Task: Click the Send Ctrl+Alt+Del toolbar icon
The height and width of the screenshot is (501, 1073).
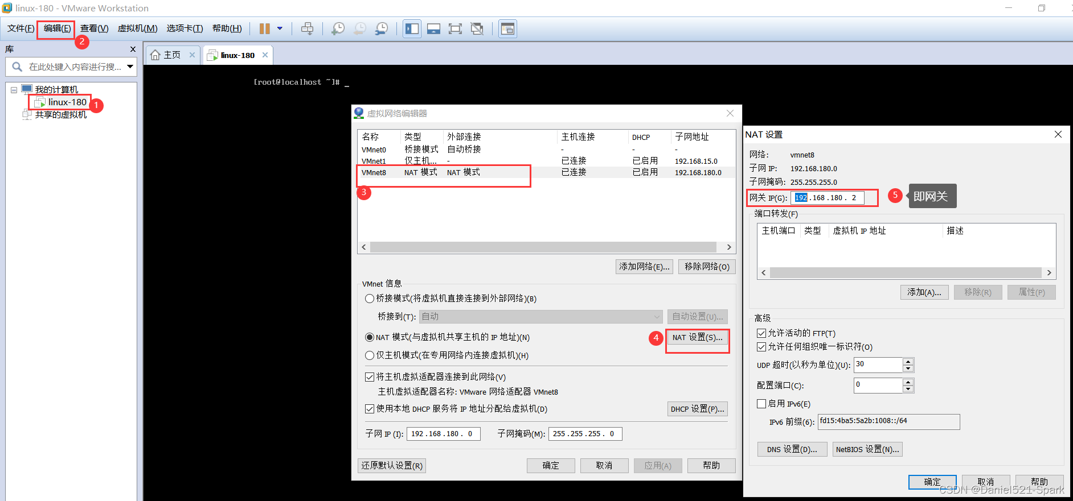Action: [x=307, y=28]
